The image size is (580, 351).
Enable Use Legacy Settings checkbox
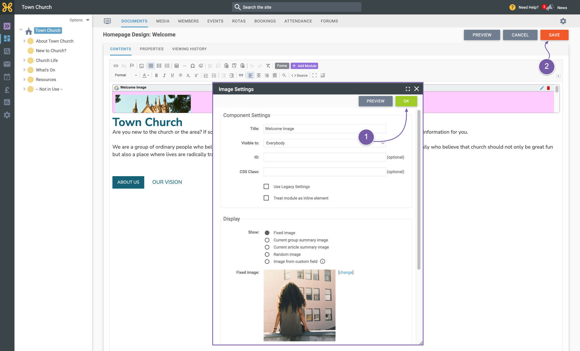click(266, 187)
